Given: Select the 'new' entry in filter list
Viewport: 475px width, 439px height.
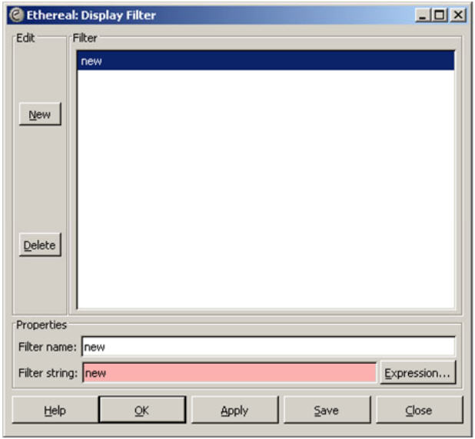Looking at the screenshot, I should 266,61.
